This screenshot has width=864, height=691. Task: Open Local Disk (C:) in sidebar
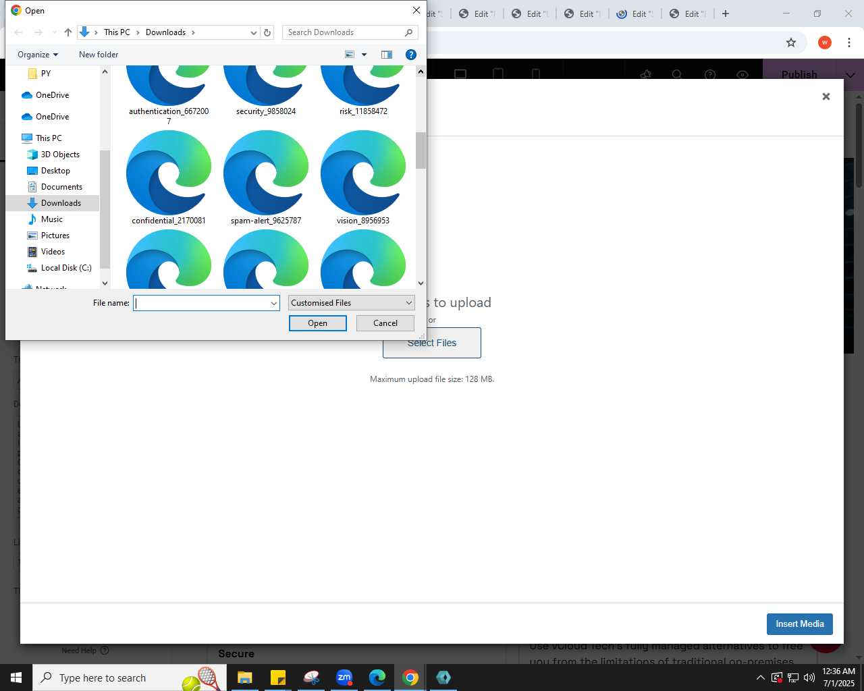(x=65, y=268)
